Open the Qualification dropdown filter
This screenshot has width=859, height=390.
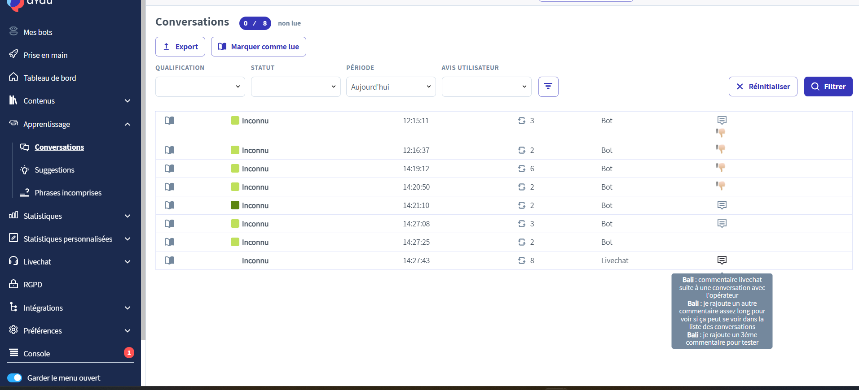(x=200, y=87)
